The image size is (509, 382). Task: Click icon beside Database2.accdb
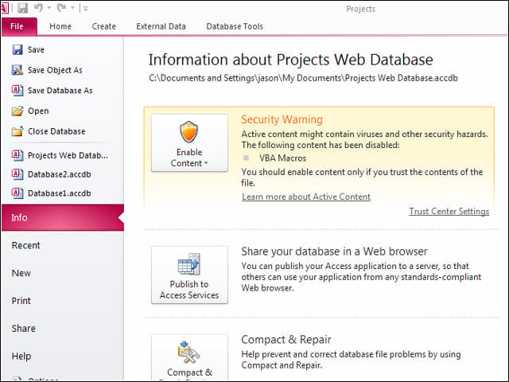coord(17,174)
